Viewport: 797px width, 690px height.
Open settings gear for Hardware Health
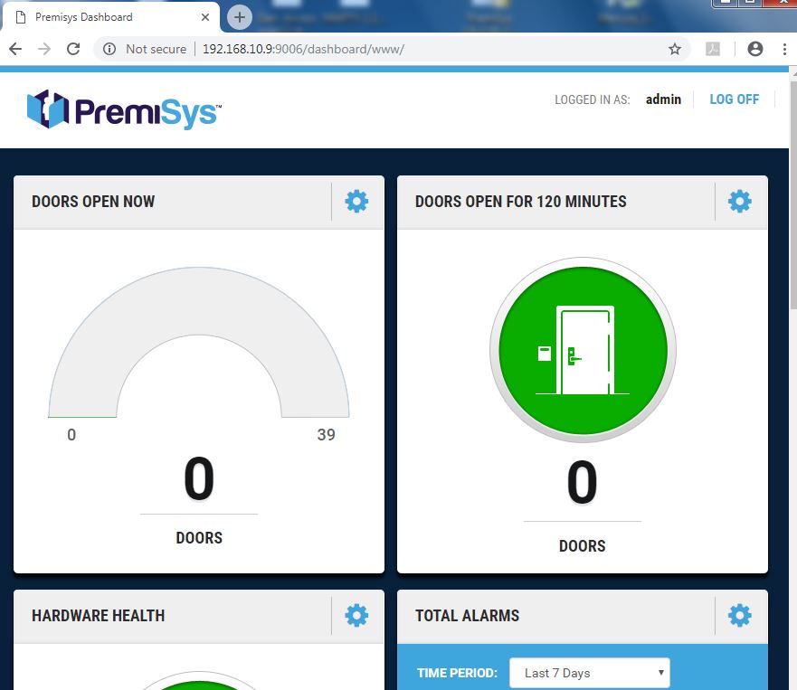click(356, 615)
